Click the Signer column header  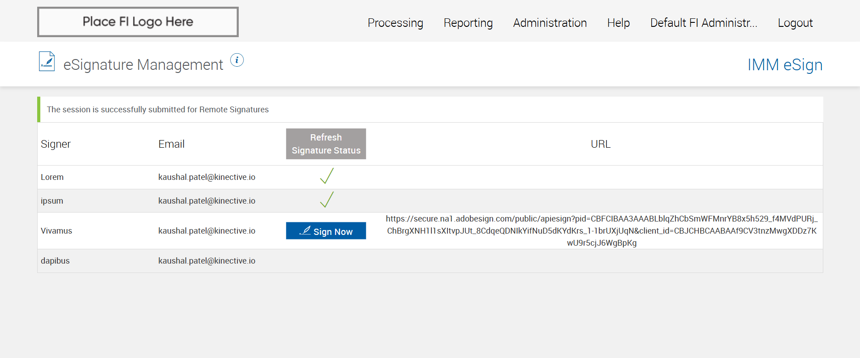pos(56,144)
